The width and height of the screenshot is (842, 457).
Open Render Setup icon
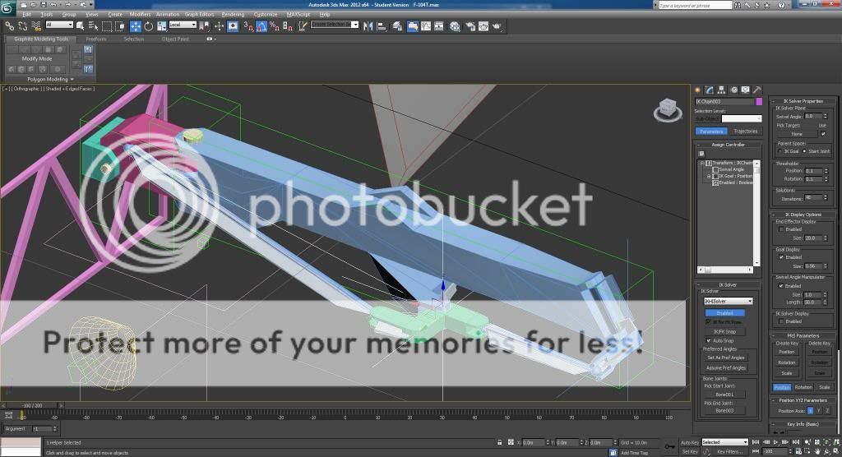pyautogui.click(x=470, y=25)
